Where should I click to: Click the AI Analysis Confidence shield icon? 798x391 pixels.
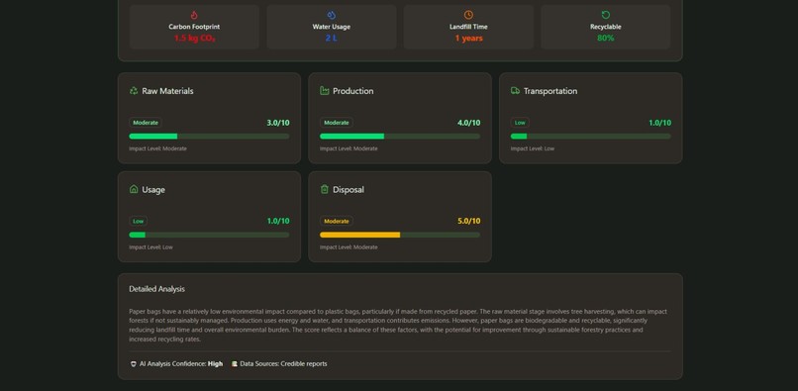(x=134, y=364)
